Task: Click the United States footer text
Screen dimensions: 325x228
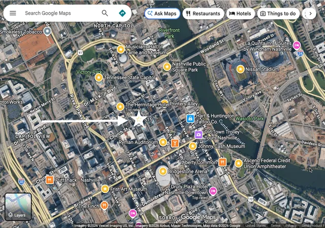Action: click(x=255, y=226)
